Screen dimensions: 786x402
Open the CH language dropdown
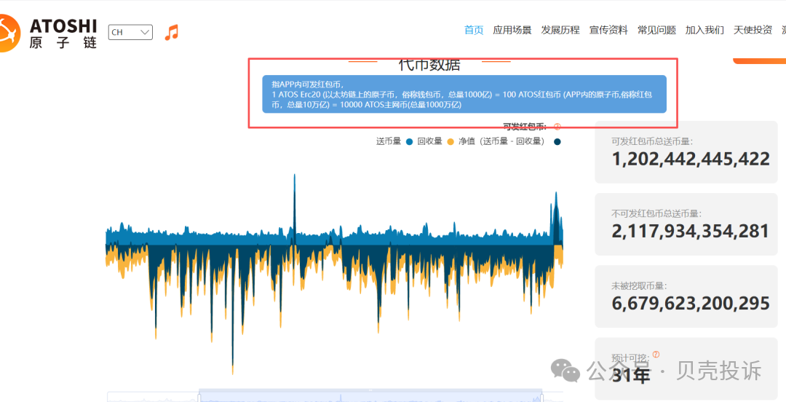point(130,32)
